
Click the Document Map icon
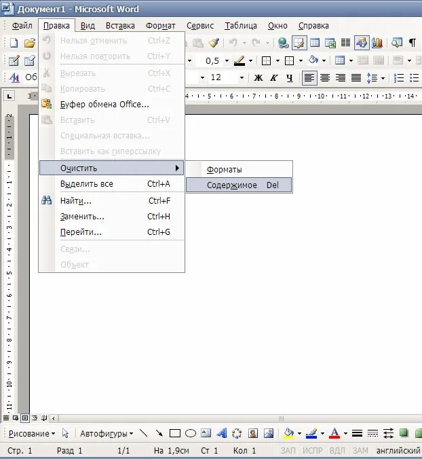click(397, 43)
